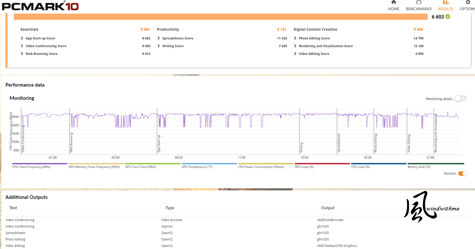Toggle the CPU Clock Frequency legend series
475x249 pixels.
pyautogui.click(x=31, y=167)
